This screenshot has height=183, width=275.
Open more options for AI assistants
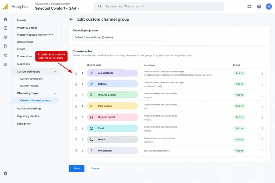coord(262,73)
